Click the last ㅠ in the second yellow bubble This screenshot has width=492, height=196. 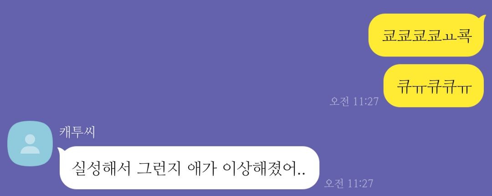(465, 87)
